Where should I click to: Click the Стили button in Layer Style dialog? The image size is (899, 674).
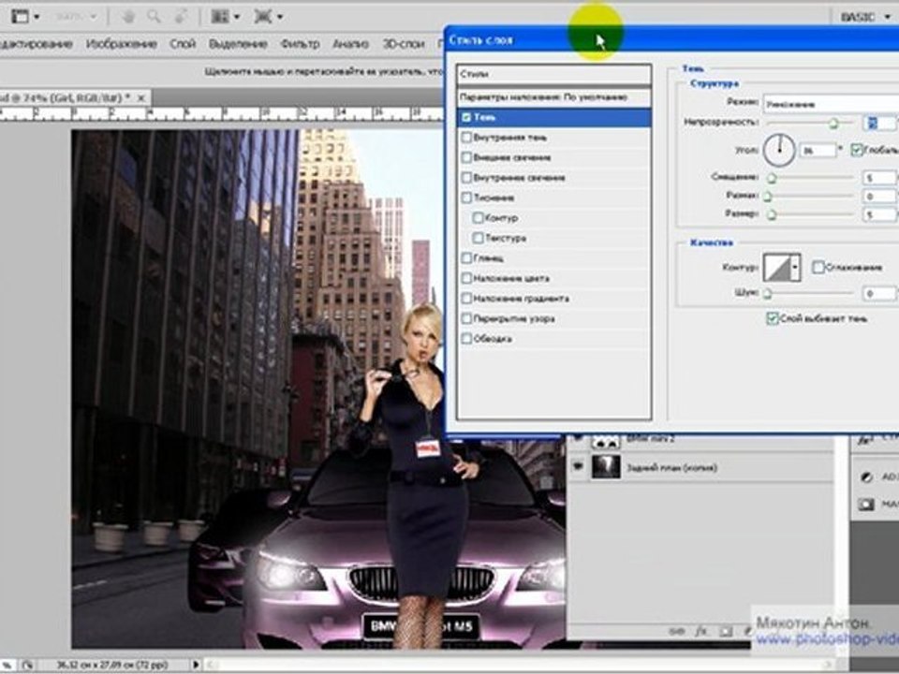click(x=553, y=74)
